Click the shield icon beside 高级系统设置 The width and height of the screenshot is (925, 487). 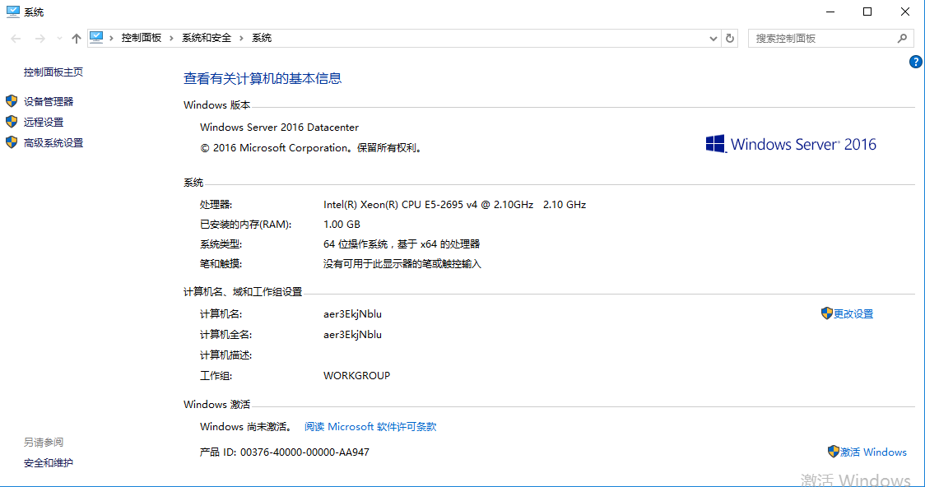(x=12, y=142)
